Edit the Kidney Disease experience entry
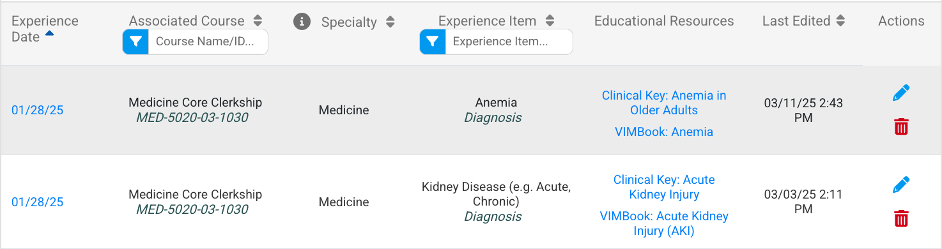Viewport: 942px width, 249px height. coord(901,185)
